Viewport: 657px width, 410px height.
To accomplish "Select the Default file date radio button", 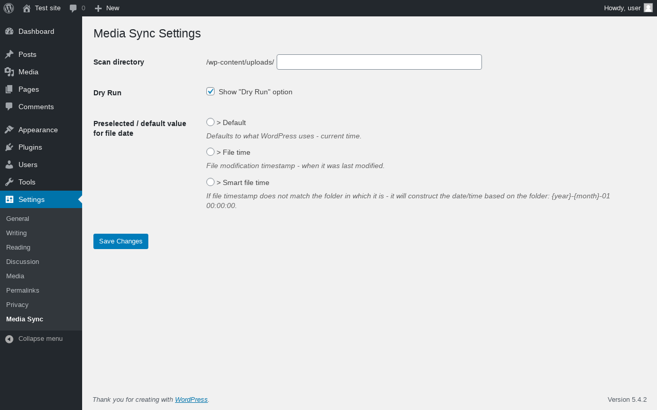I will [210, 122].
